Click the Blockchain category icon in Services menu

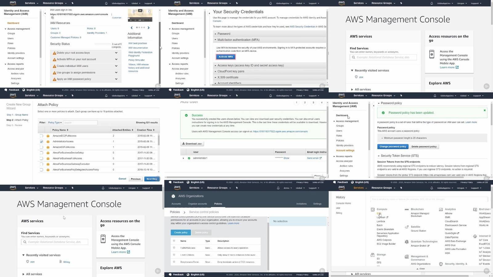(x=407, y=210)
